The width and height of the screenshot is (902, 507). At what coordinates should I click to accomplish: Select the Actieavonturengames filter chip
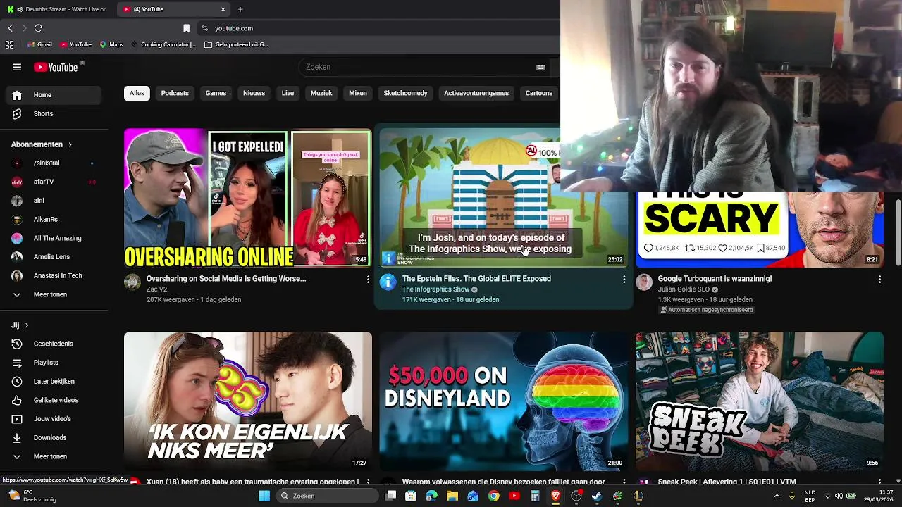click(476, 93)
